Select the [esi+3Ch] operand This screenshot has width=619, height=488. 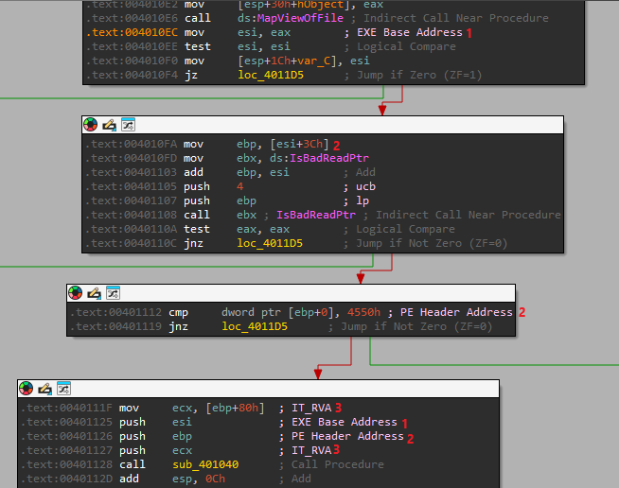(294, 144)
